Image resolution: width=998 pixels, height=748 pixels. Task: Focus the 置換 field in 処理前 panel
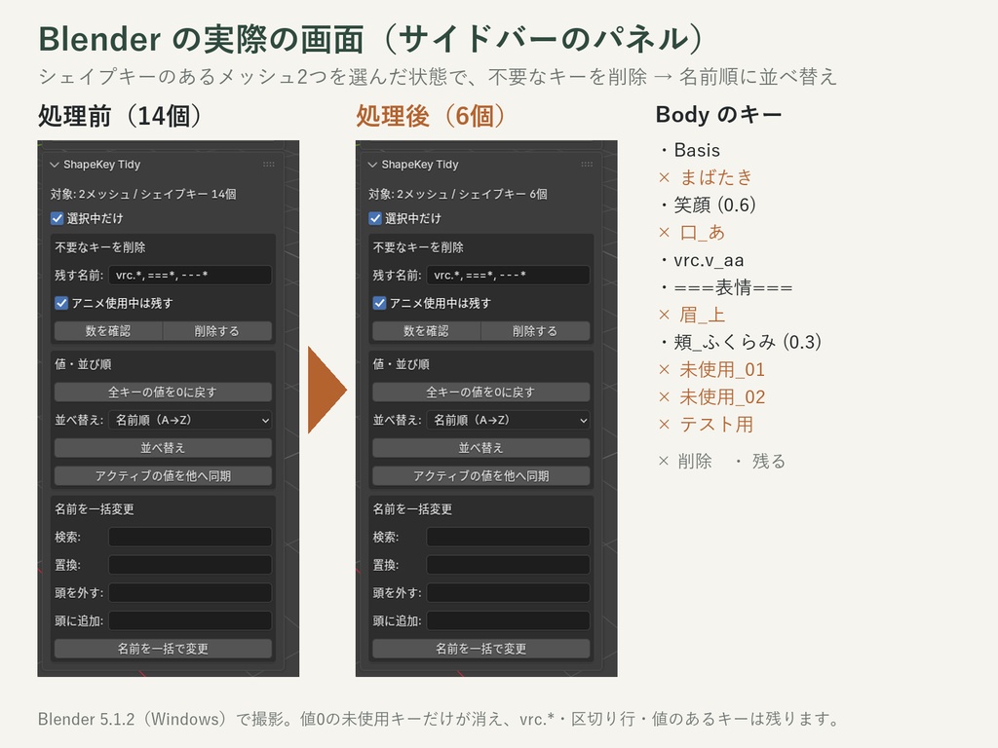pyautogui.click(x=190, y=566)
